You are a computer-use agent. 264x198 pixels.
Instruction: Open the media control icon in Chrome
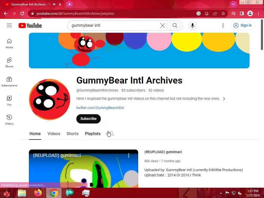(x=233, y=13)
